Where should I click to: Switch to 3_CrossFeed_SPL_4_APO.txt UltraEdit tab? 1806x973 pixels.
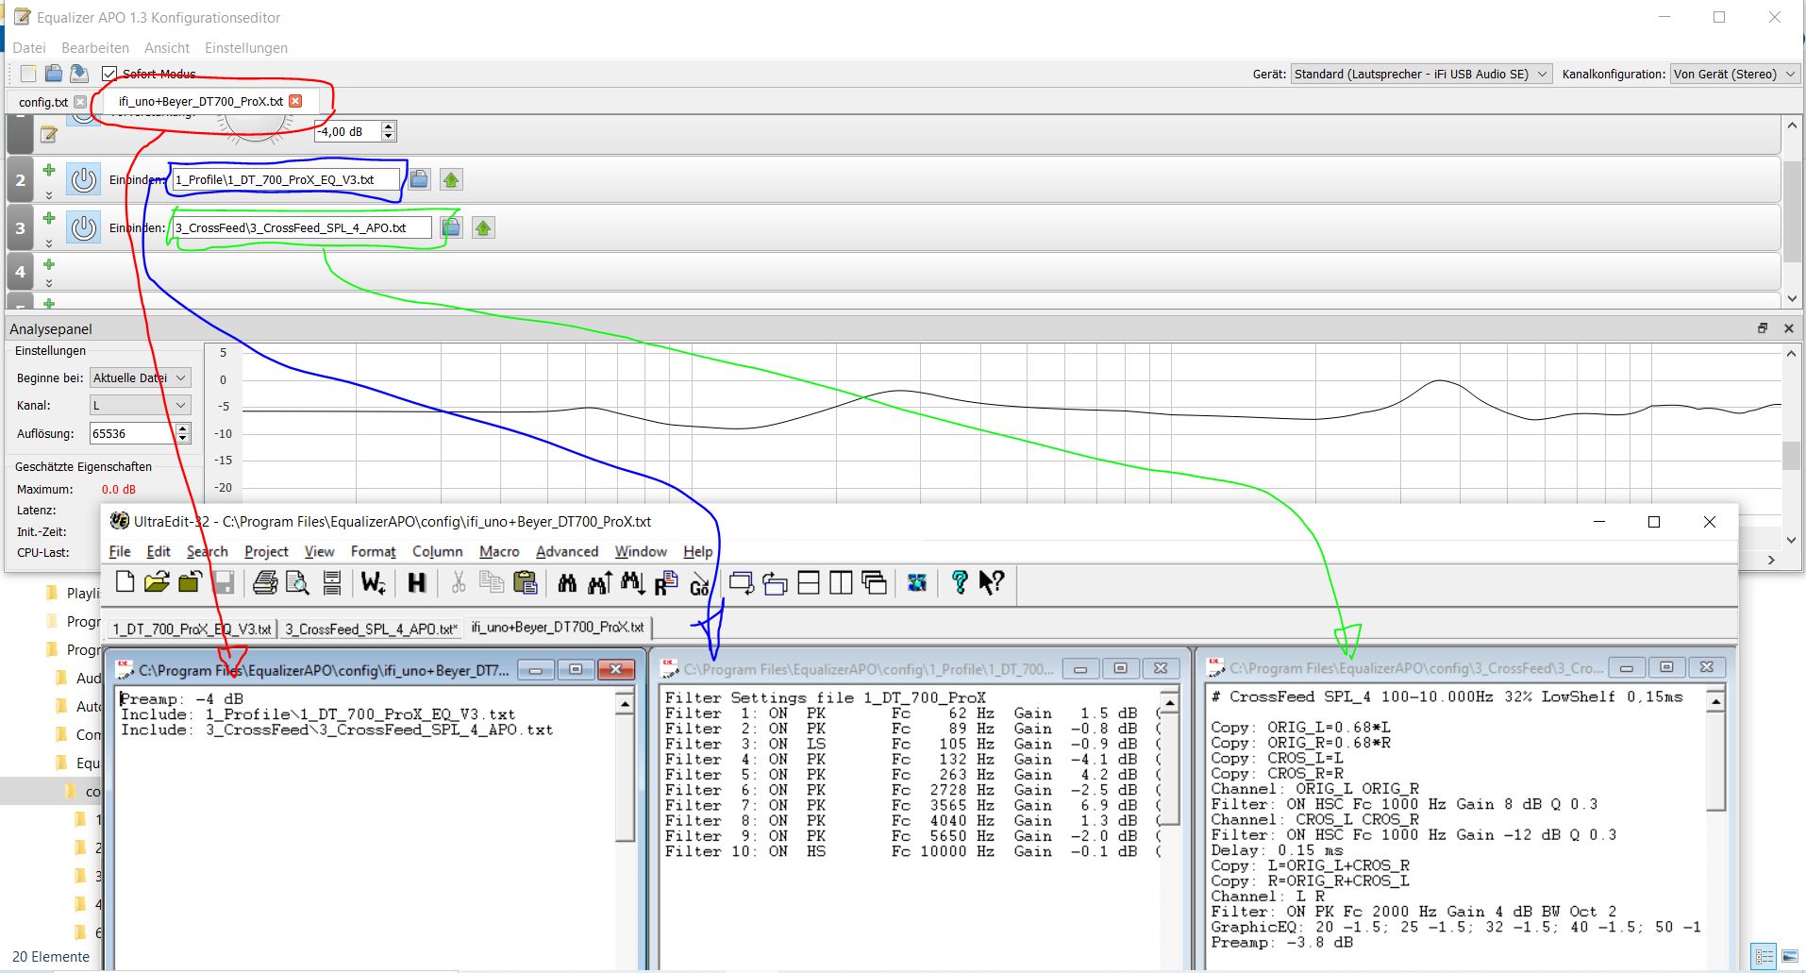(x=371, y=629)
